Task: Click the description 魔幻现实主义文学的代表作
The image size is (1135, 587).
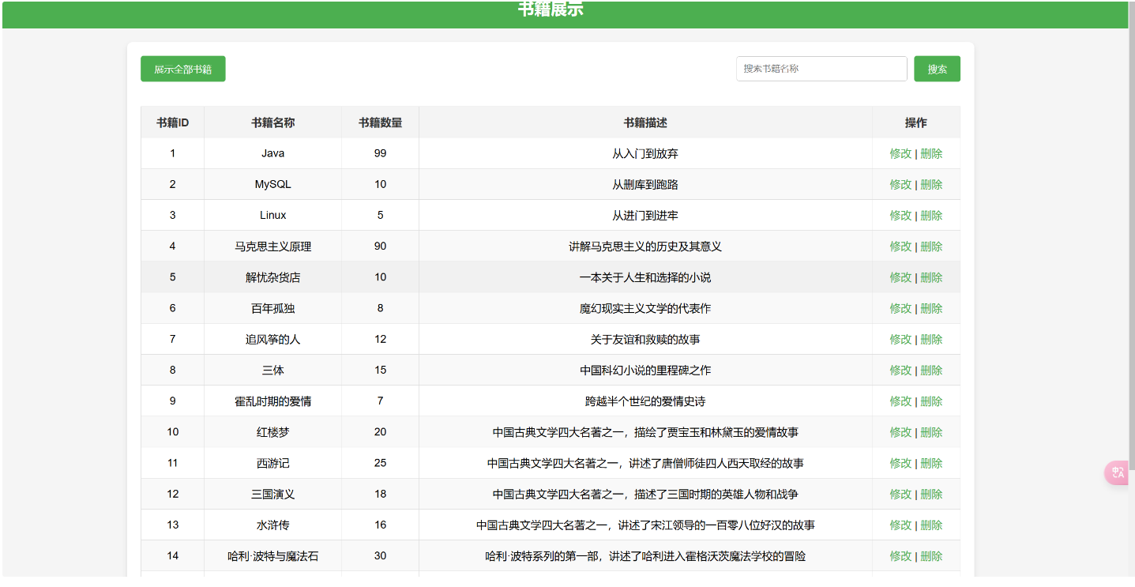Action: pyautogui.click(x=645, y=308)
